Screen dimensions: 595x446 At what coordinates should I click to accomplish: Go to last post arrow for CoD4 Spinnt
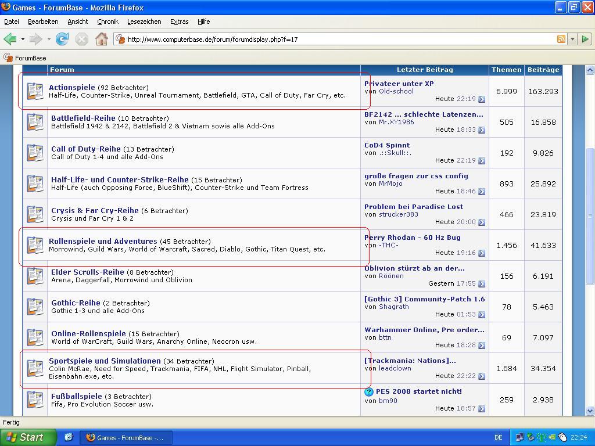(482, 160)
